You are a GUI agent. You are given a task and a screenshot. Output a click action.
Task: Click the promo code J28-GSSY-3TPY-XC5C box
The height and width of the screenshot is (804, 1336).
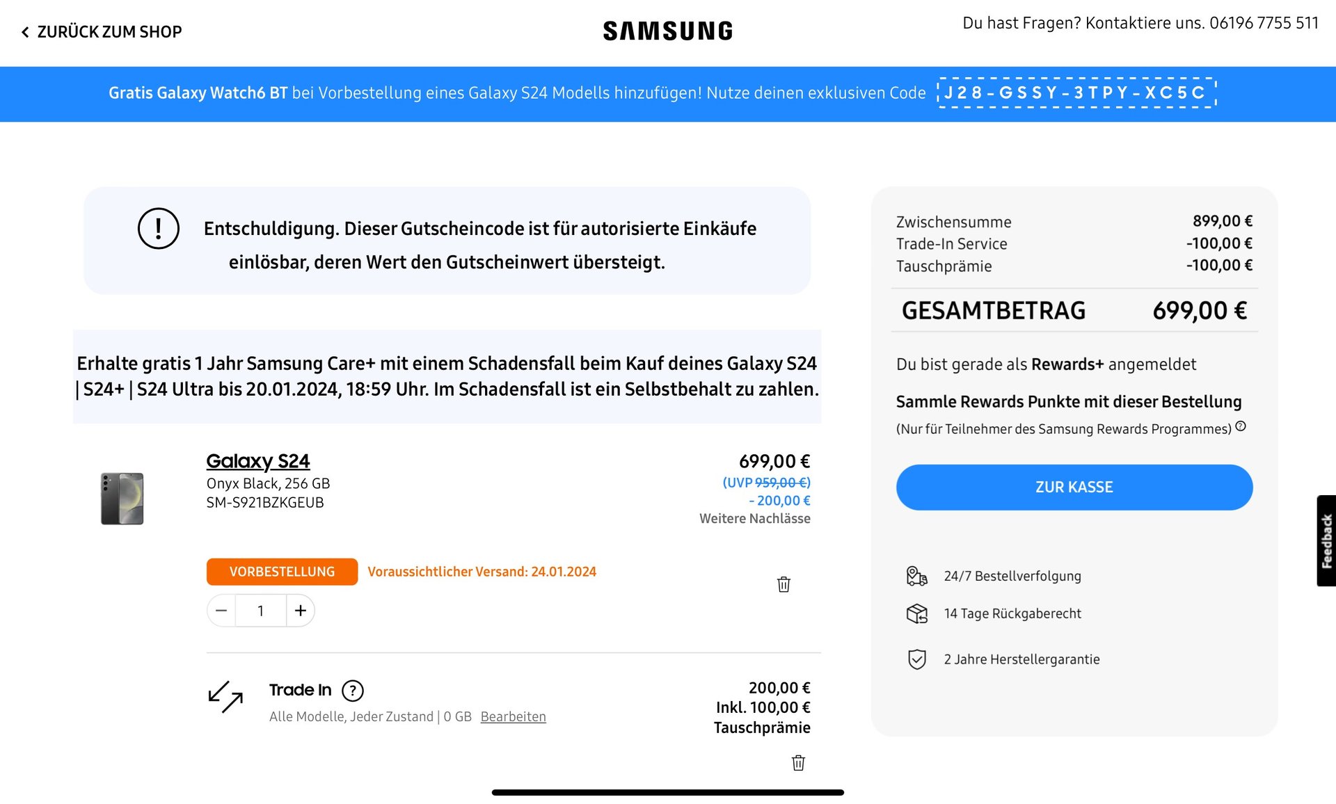tap(1076, 93)
